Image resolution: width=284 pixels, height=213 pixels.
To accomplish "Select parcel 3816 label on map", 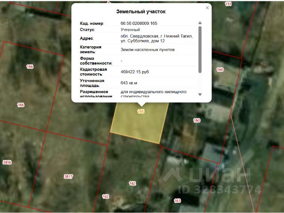I will tap(7, 162).
